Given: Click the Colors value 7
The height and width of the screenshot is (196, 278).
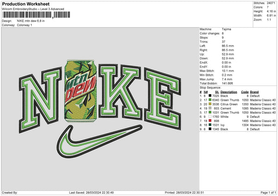Looking at the screenshot, I should (268, 7).
